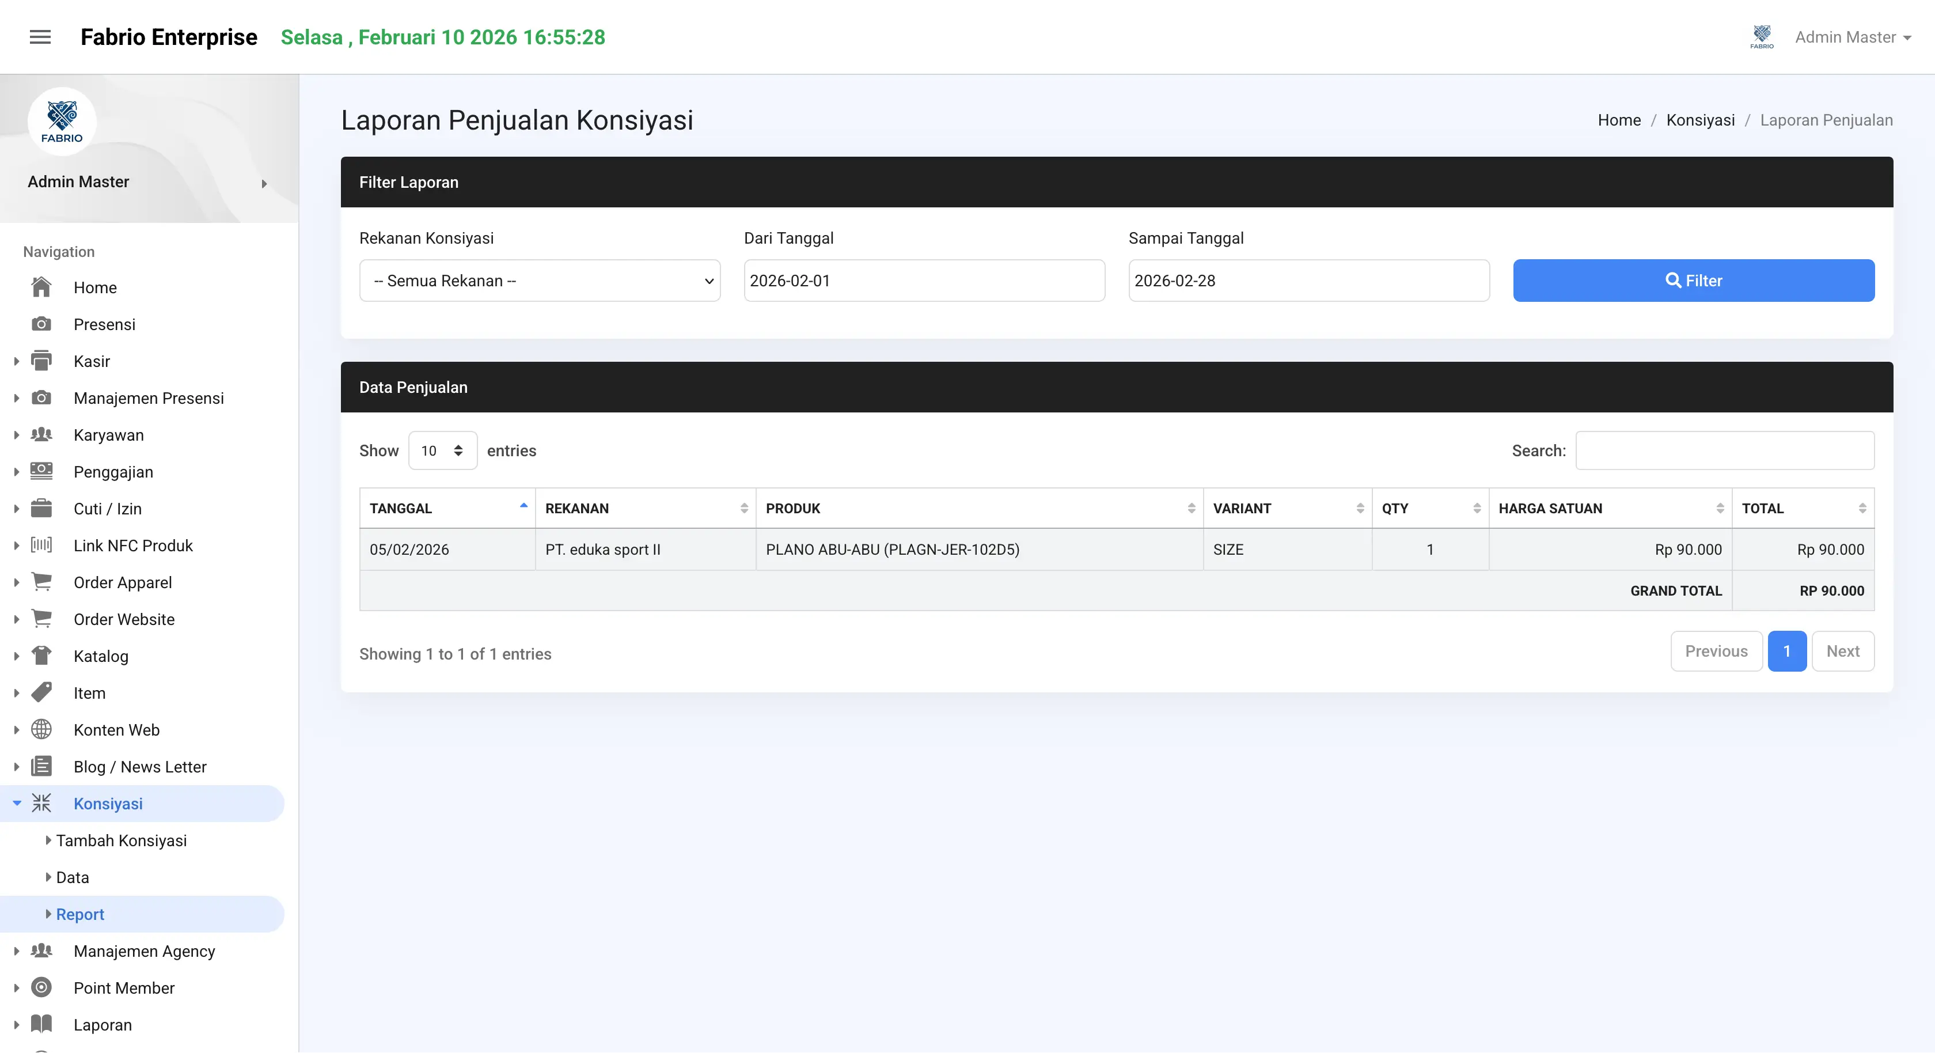Click the Presensi camera icon
This screenshot has height=1053, width=1935.
[x=41, y=324]
